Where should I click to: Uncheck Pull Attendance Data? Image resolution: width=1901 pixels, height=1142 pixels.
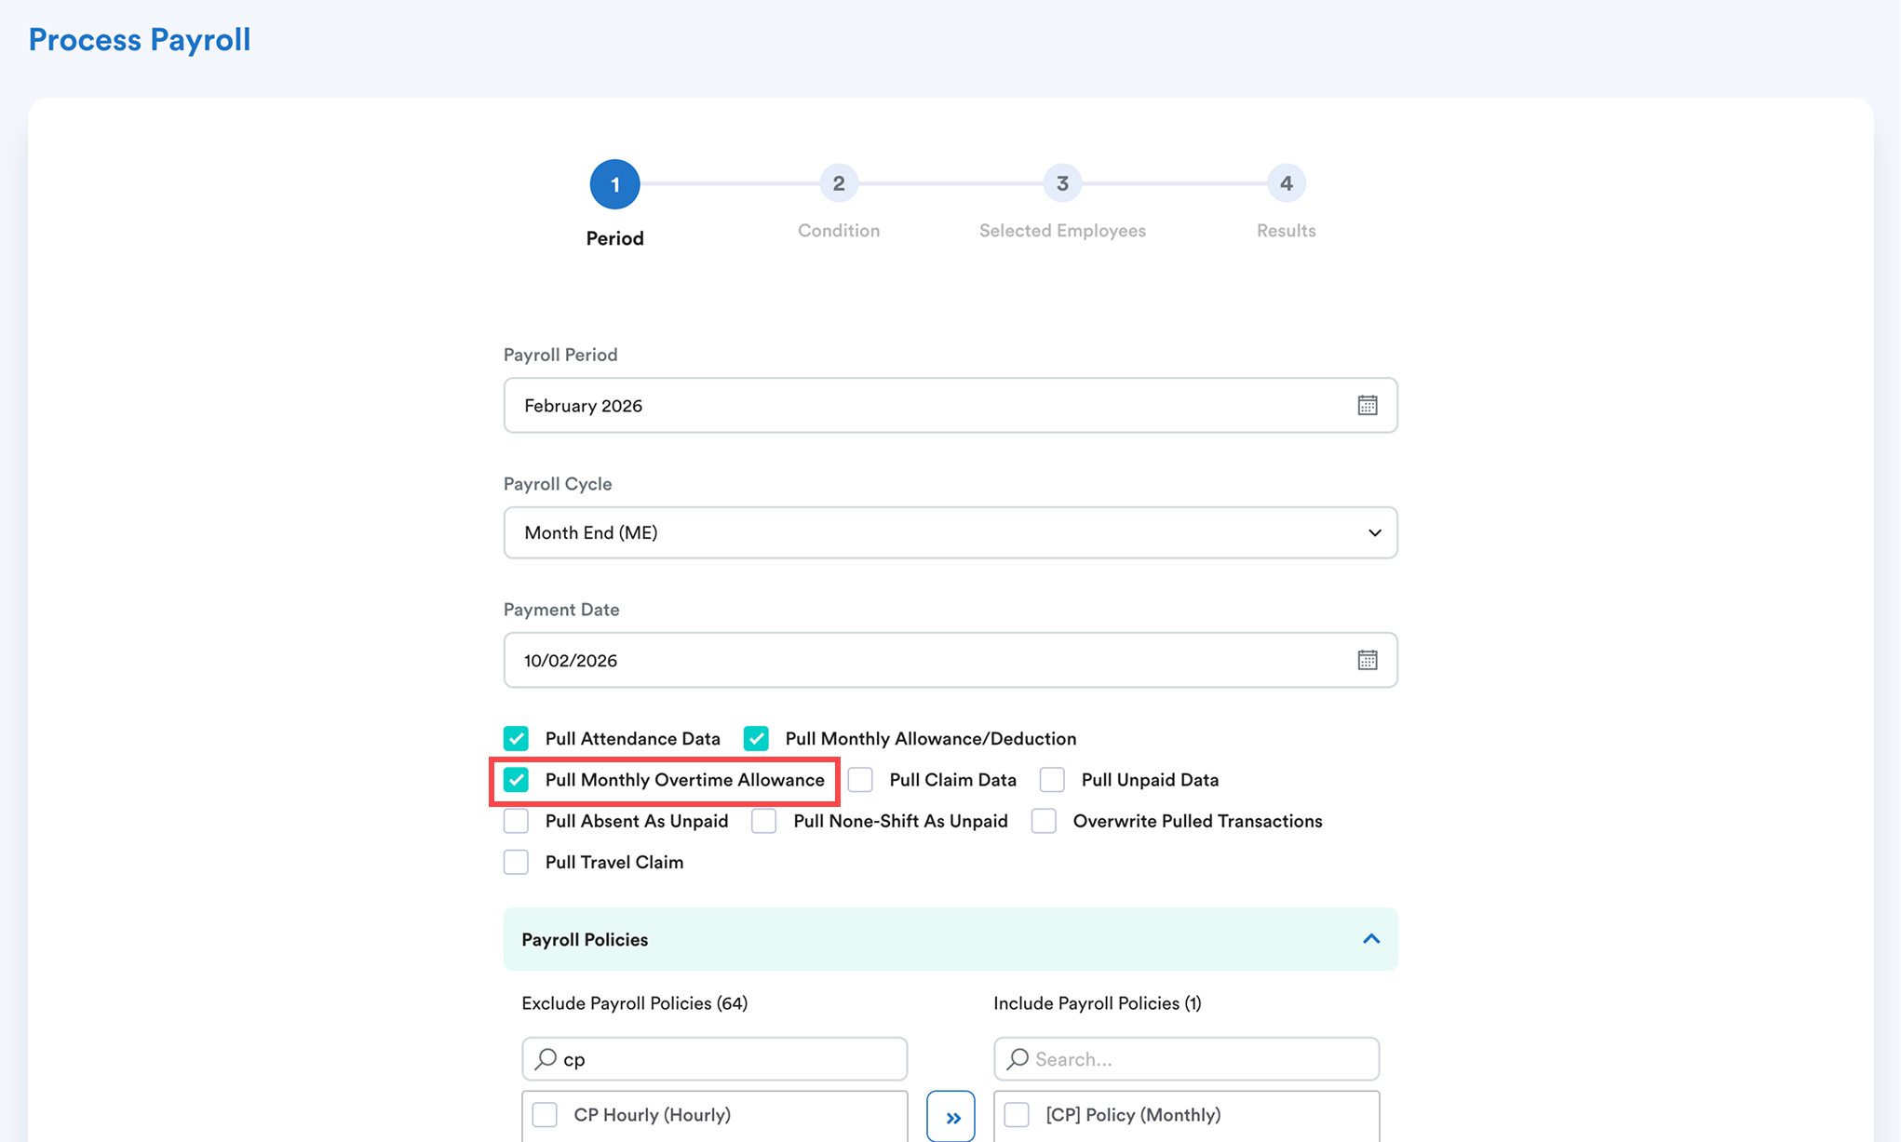tap(516, 738)
